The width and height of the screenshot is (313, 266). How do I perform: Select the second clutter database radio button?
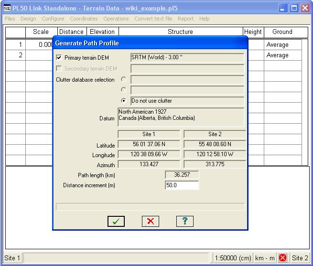pos(124,90)
